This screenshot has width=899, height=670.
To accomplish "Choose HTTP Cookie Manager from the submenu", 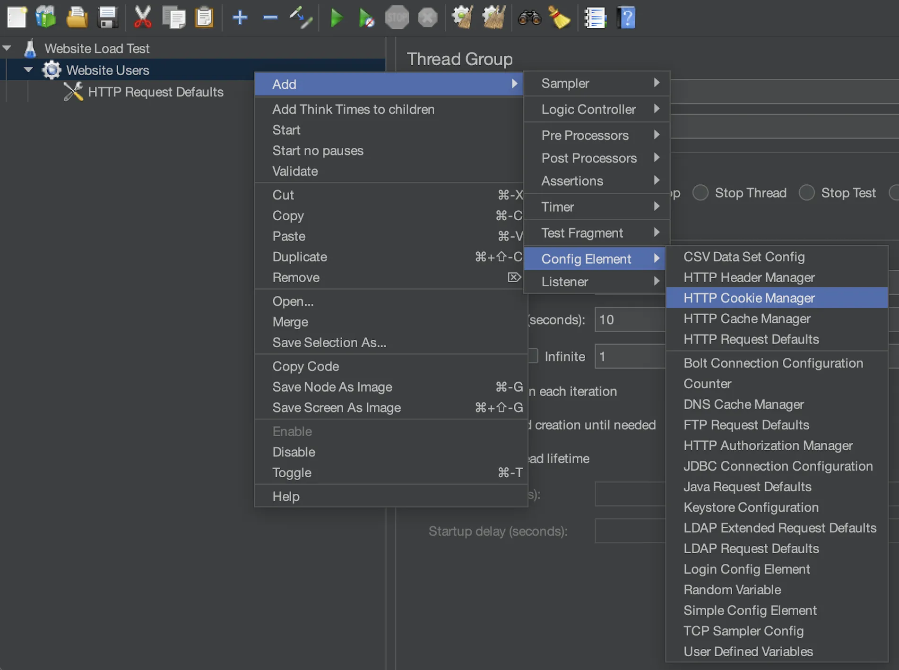I will coord(749,298).
